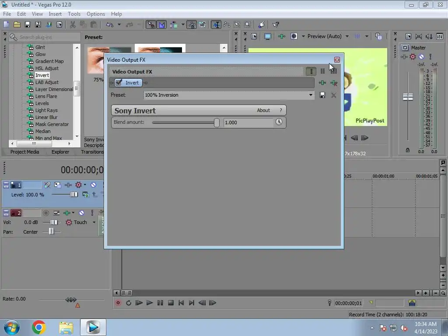The height and width of the screenshot is (336, 448).
Task: Click track 1 automation settings gear
Action: (x=78, y=185)
